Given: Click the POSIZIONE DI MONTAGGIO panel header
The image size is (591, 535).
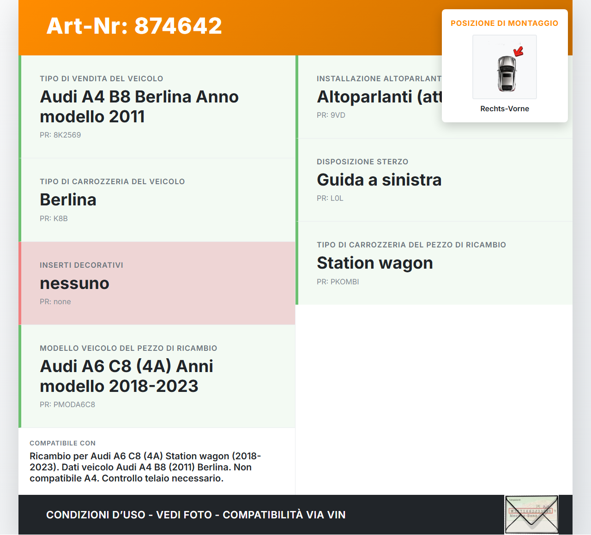Looking at the screenshot, I should pos(505,23).
